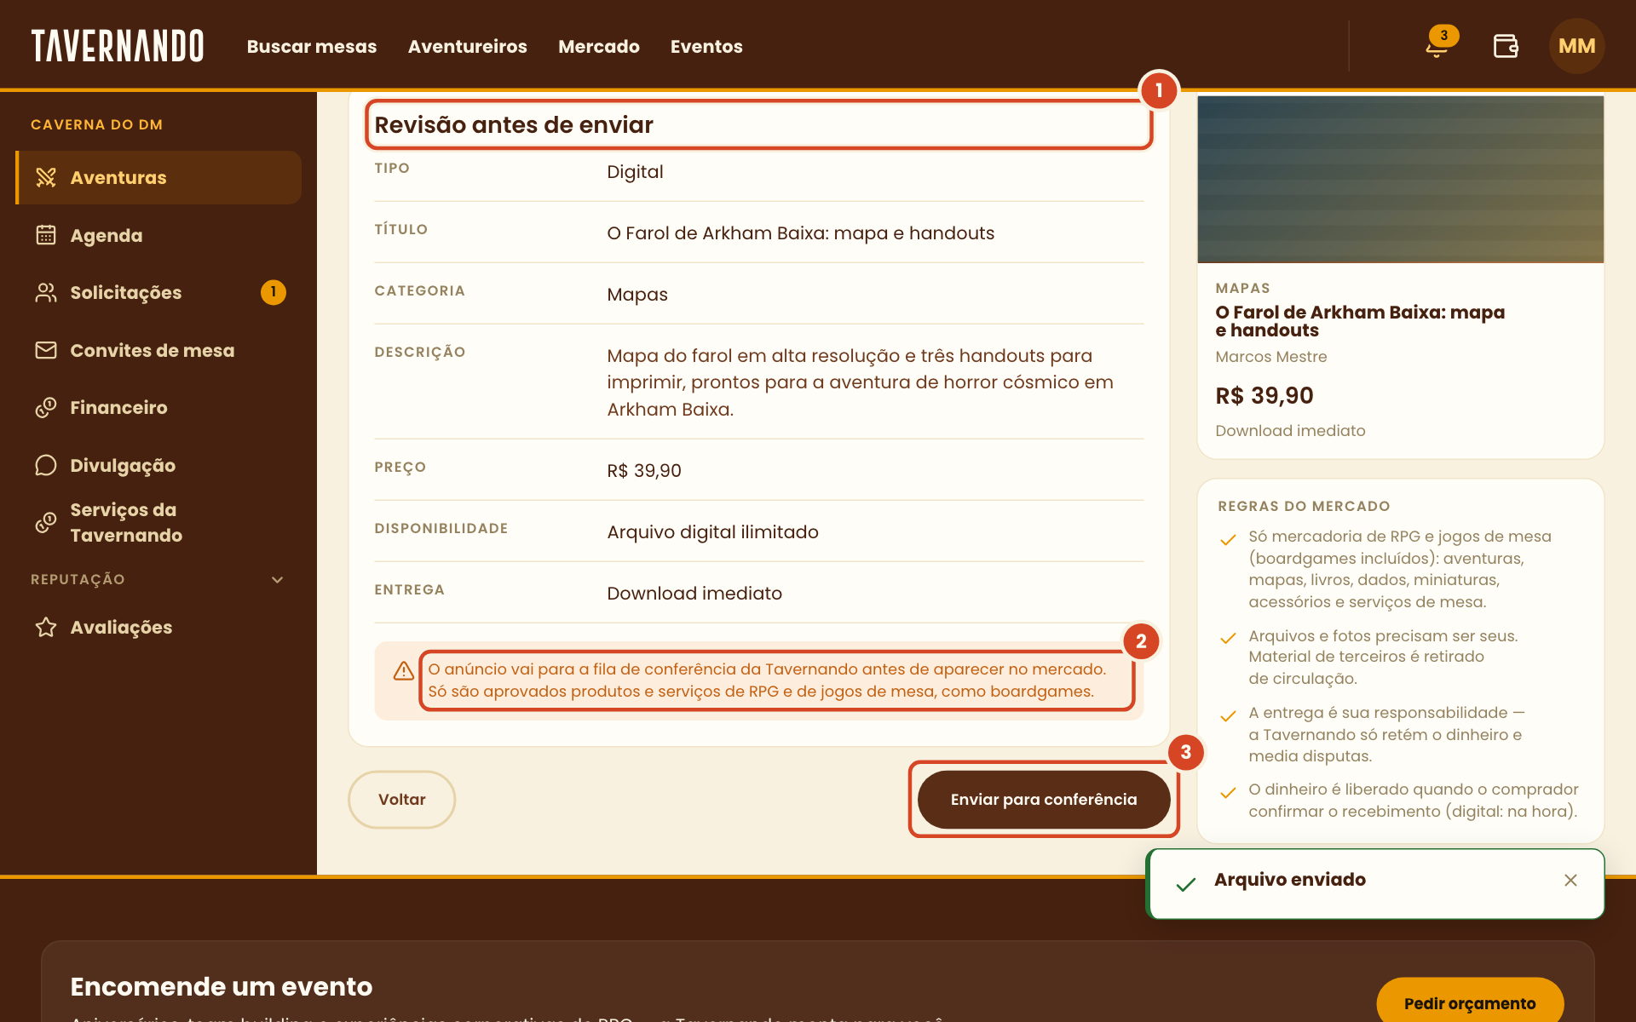The width and height of the screenshot is (1636, 1022).
Task: Click the rule about Arquivos e fotos
Action: point(1383,657)
